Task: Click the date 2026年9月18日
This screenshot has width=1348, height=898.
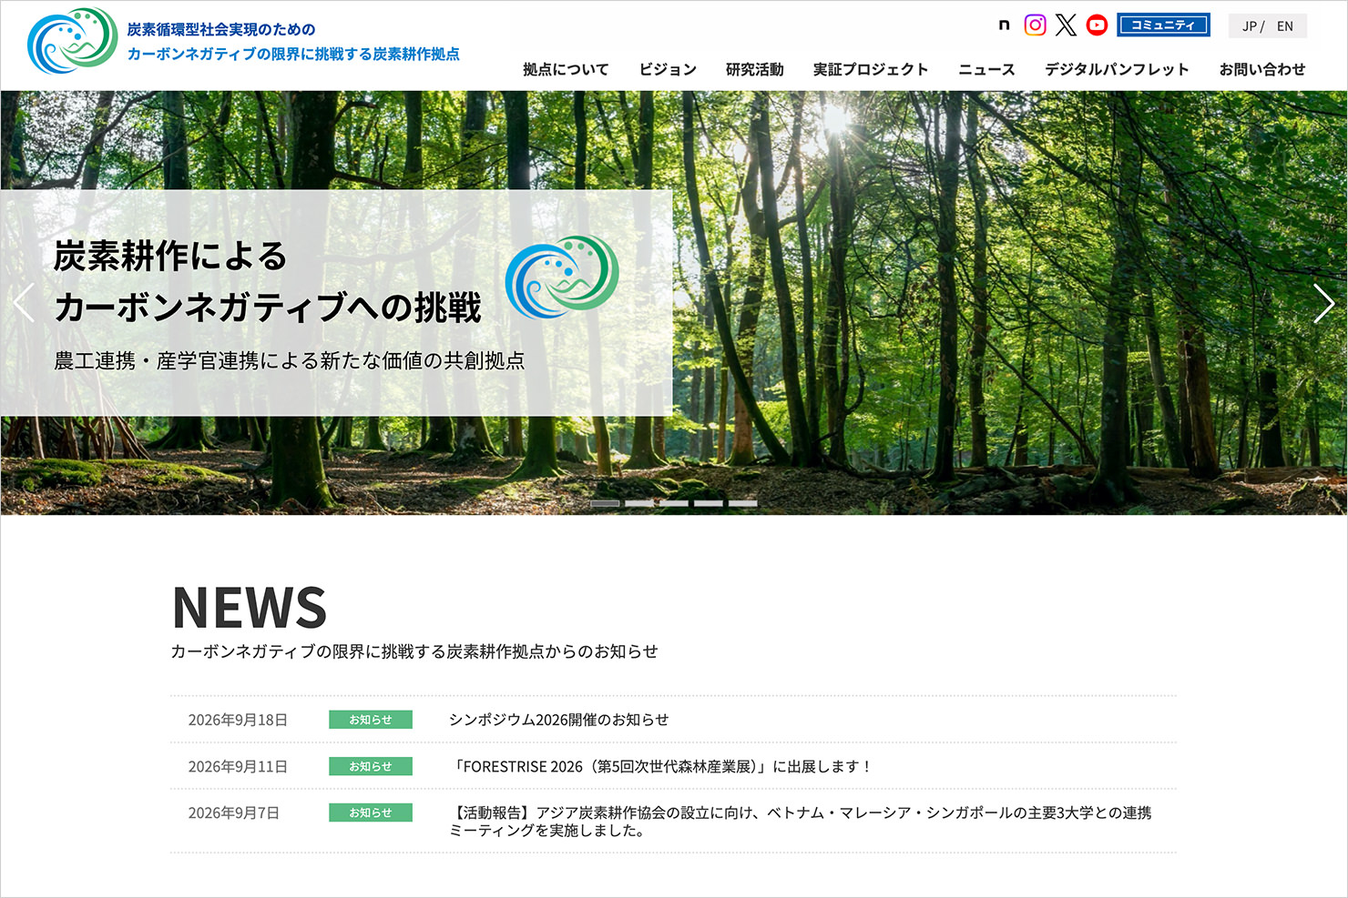Action: 238,720
